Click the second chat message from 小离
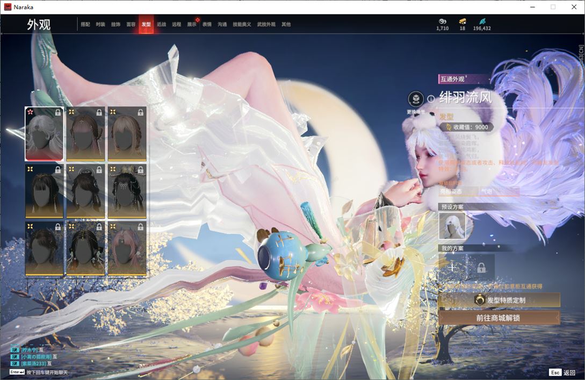 click(34, 356)
